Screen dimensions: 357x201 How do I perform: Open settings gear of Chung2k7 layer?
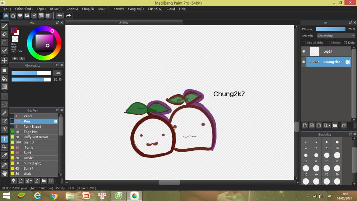coord(348,62)
